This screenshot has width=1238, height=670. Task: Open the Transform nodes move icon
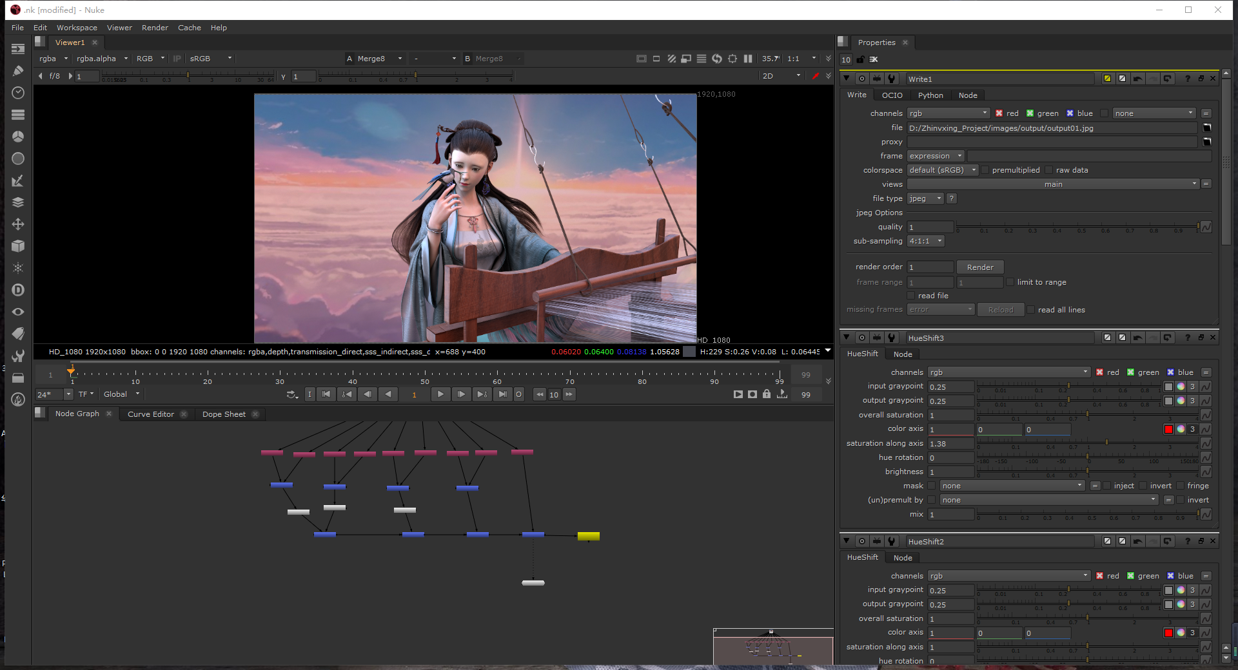tap(18, 224)
